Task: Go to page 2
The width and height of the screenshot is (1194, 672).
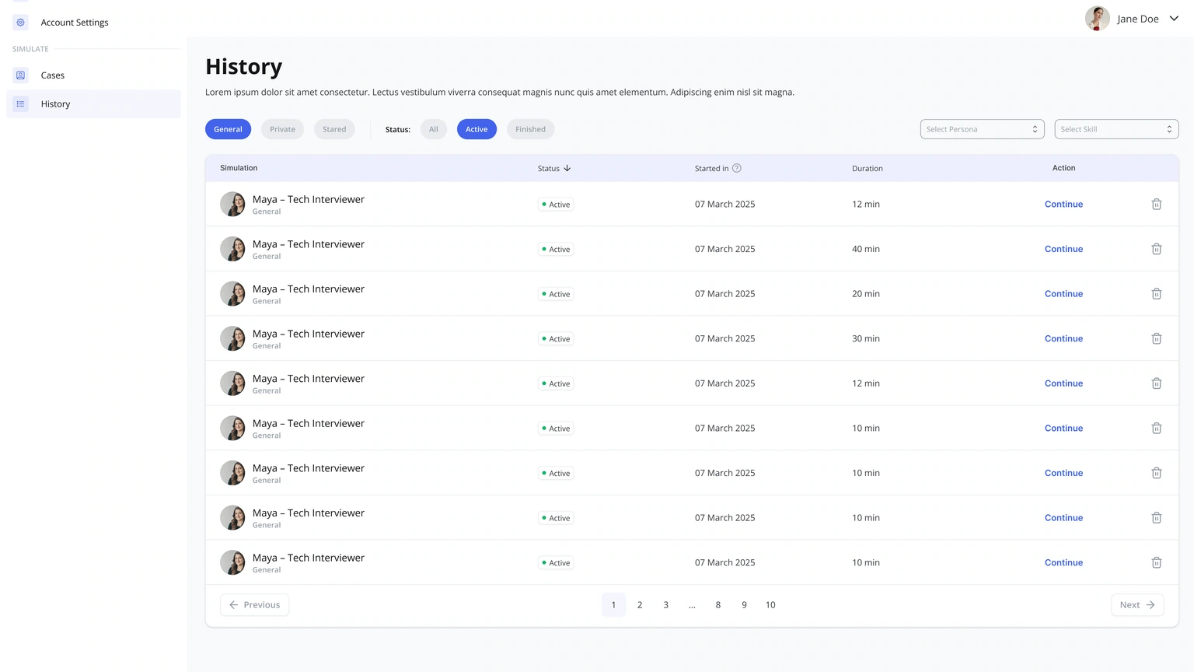Action: click(640, 604)
